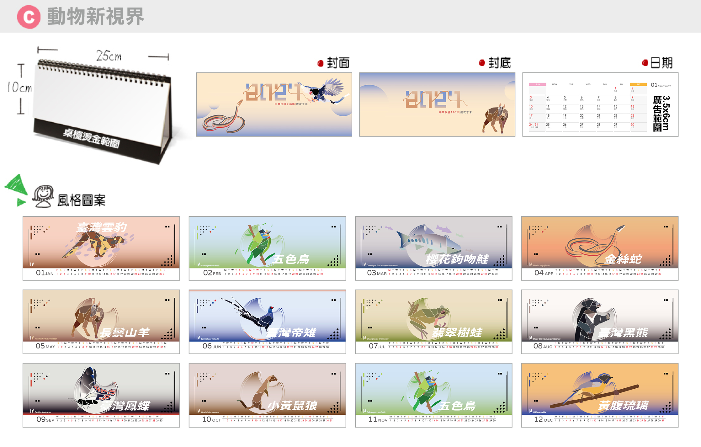
Task: Open the 06 JUN 臺灣帝雉 calendar page
Action: click(x=268, y=322)
